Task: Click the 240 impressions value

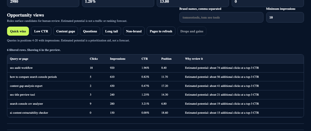Action: click(x=112, y=95)
